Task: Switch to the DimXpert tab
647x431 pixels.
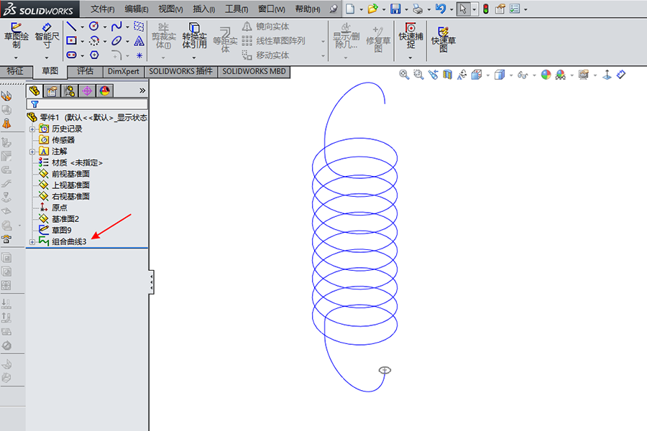Action: [x=124, y=71]
